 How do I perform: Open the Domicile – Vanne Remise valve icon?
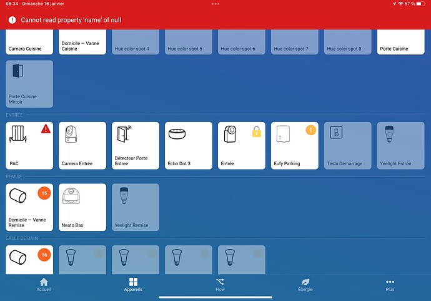18,196
